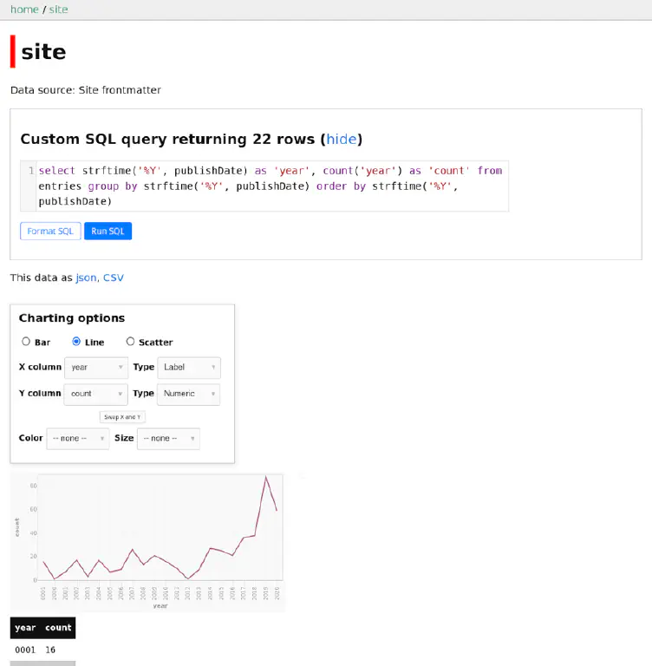Download the data as CSV

point(114,277)
